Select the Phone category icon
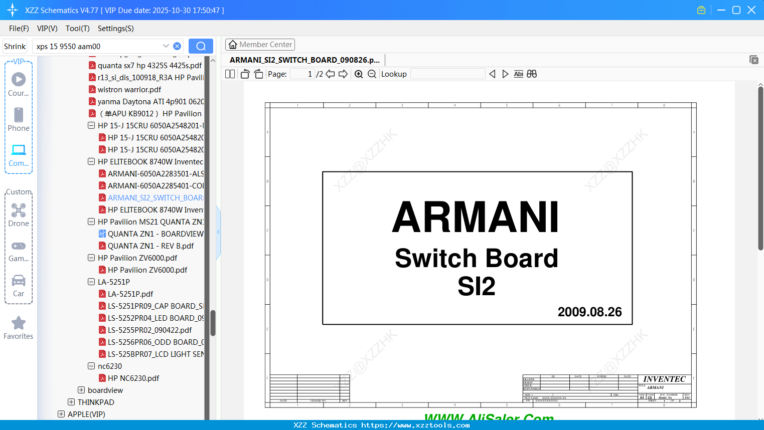Screen dimensions: 764x430 click(x=19, y=119)
